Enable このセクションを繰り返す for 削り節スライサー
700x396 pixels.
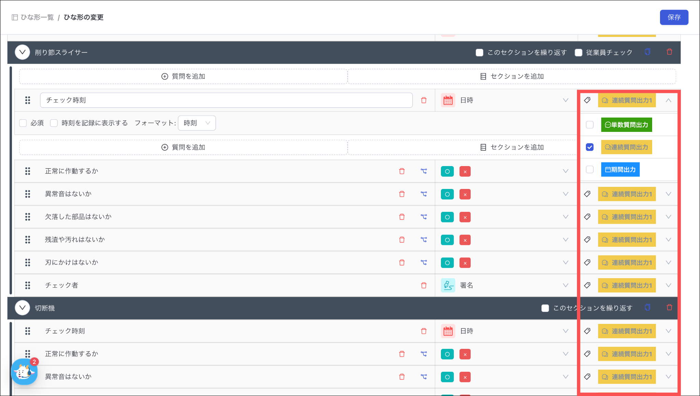coord(480,53)
